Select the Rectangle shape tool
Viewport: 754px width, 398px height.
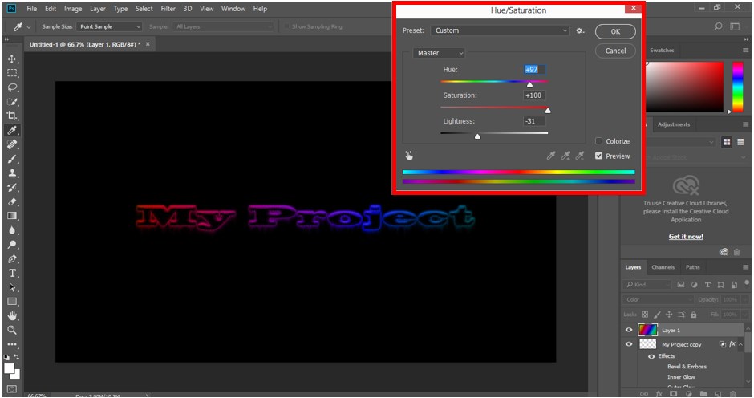tap(11, 302)
